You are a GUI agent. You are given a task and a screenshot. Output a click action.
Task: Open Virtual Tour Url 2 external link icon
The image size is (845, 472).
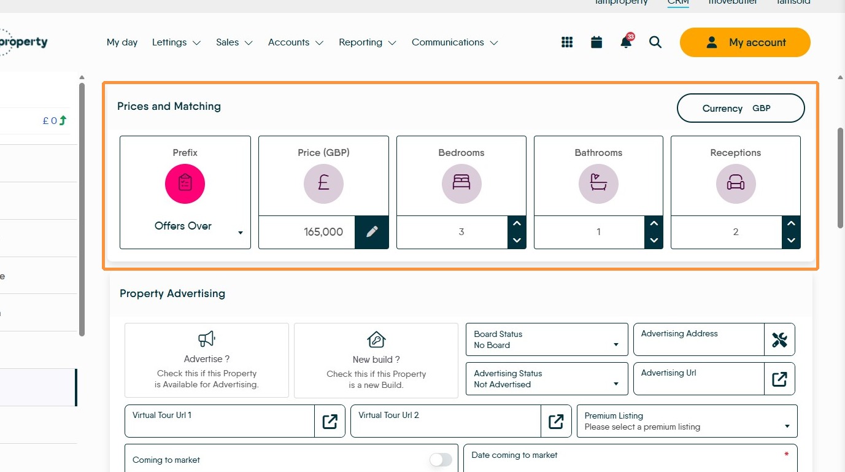coord(556,421)
